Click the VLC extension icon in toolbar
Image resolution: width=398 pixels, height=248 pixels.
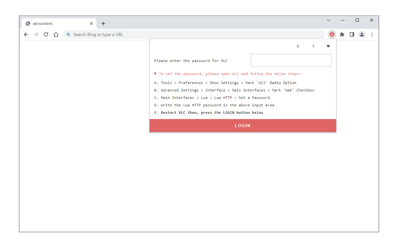coord(332,34)
